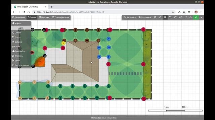Click the center view target icon
The height and width of the screenshot is (120, 215).
click(x=160, y=17)
